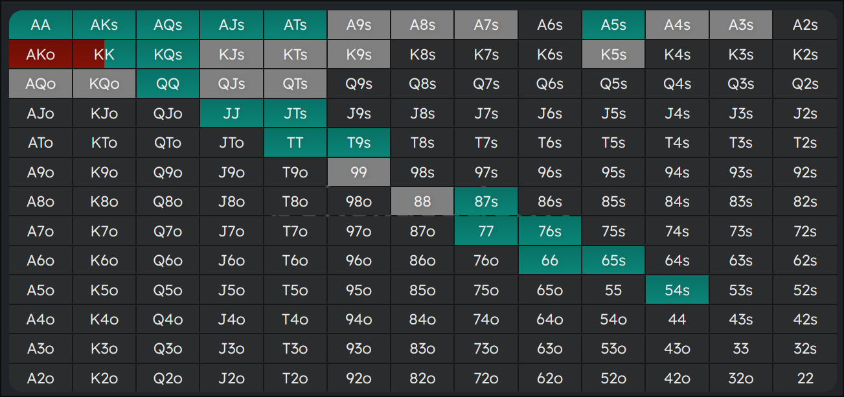Click the red AKo hand cell
This screenshot has width=844, height=397.
point(40,55)
